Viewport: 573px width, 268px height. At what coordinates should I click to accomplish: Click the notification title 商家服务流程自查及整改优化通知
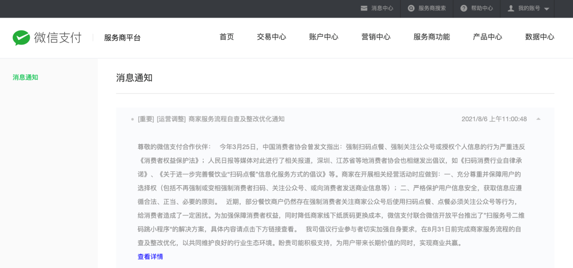(237, 119)
